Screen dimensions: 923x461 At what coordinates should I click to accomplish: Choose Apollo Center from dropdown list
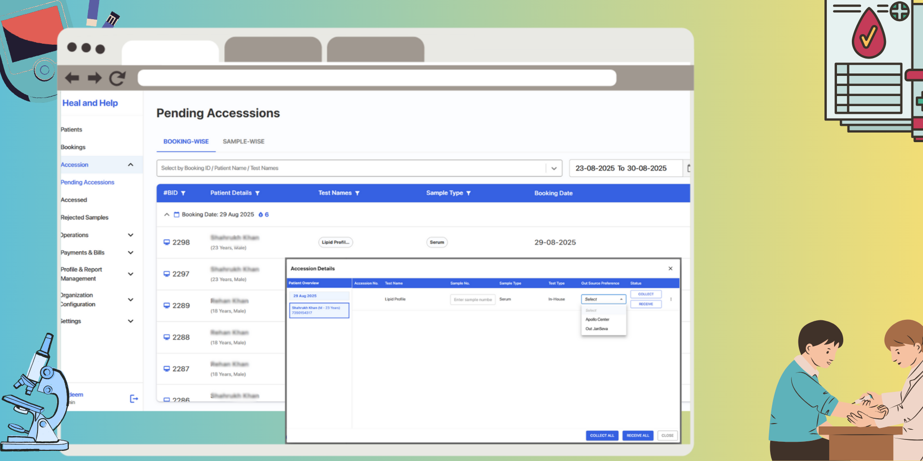pos(597,319)
